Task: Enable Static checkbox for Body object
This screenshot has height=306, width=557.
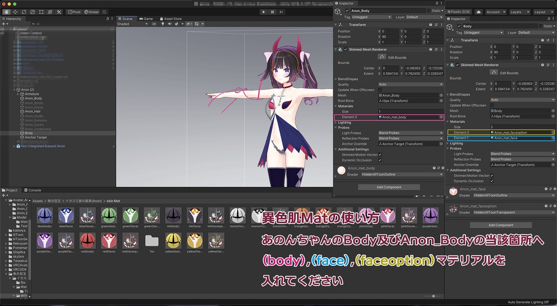Action: (541, 26)
